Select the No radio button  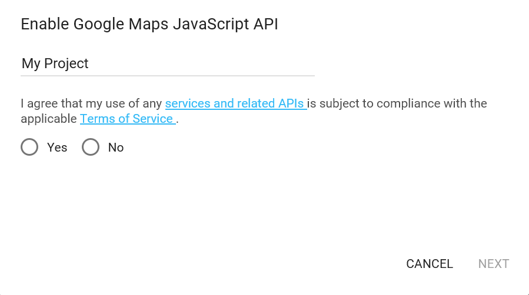coord(91,147)
